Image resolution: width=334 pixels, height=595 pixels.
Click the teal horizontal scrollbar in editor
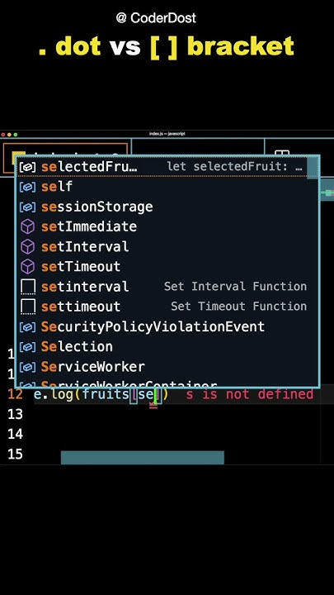[143, 457]
